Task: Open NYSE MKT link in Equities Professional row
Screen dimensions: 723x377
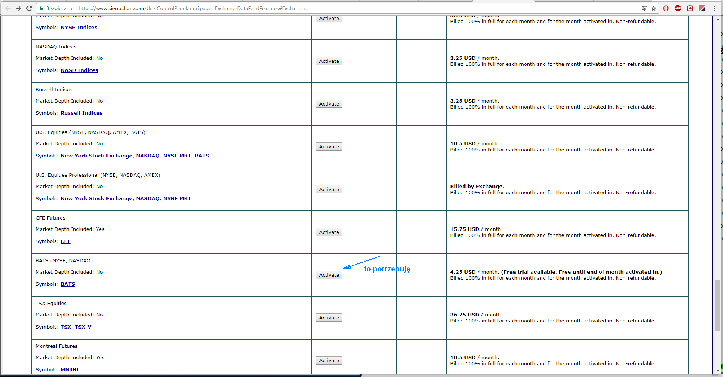Action: (x=177, y=199)
